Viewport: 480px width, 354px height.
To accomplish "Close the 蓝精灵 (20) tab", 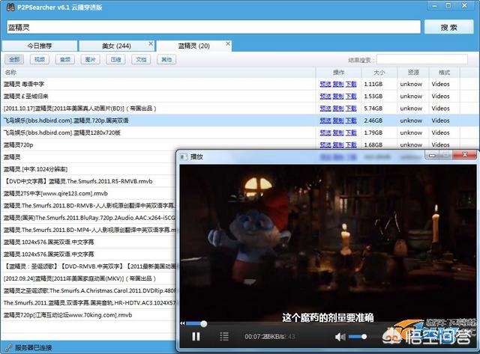I will tap(228, 43).
